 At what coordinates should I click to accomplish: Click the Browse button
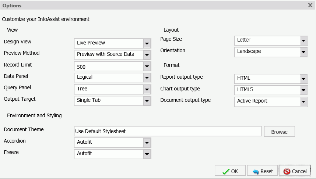tap(279, 132)
